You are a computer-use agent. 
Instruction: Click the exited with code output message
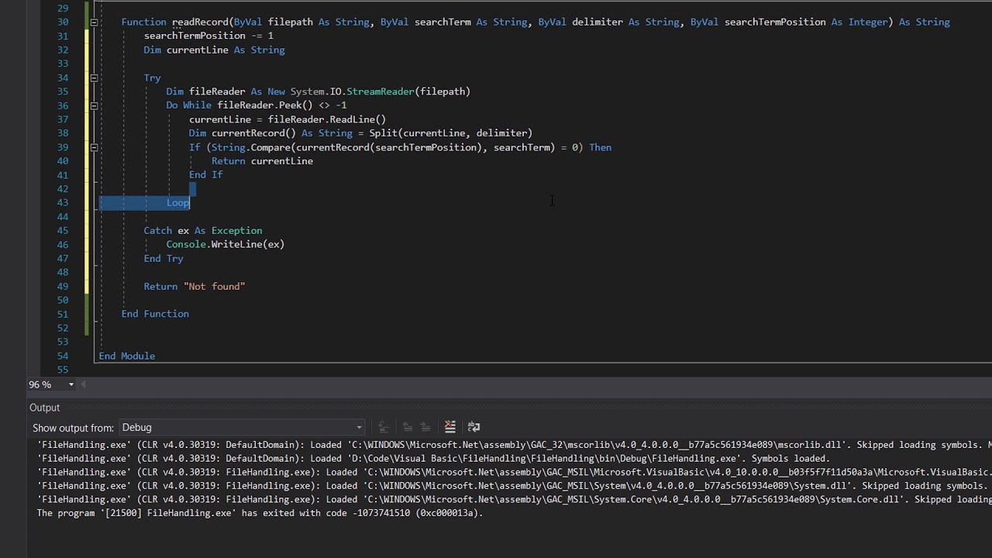pyautogui.click(x=260, y=513)
